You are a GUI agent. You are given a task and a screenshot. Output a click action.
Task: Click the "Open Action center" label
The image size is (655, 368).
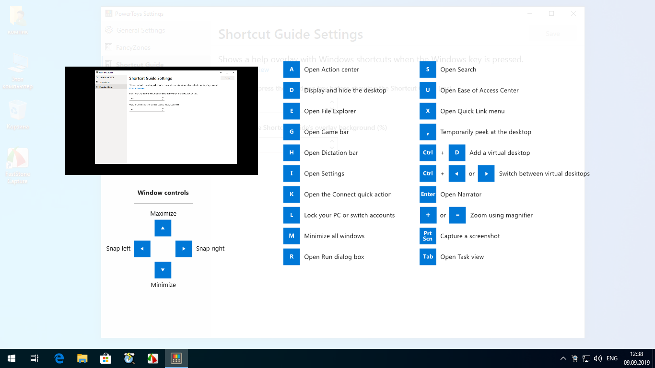point(331,69)
